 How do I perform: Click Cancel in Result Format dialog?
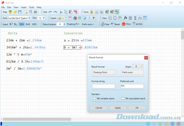pyautogui.click(x=99, y=108)
